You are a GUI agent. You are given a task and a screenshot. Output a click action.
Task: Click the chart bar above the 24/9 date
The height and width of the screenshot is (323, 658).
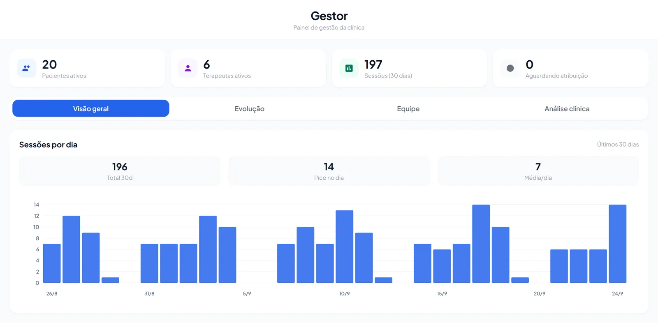(x=617, y=244)
